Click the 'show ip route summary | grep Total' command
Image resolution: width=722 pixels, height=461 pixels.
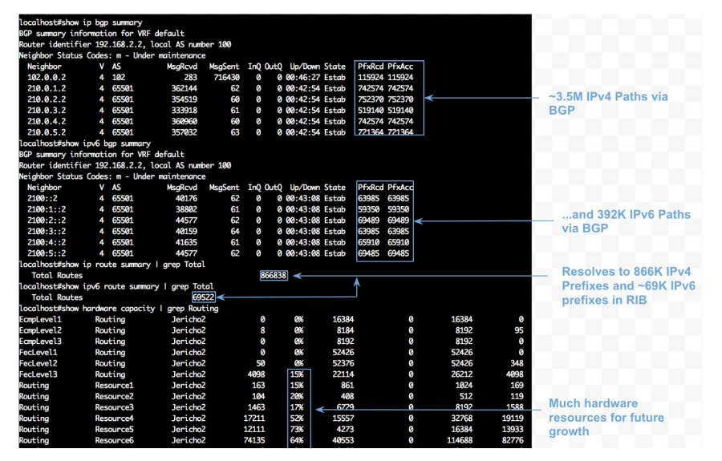pyautogui.click(x=112, y=265)
